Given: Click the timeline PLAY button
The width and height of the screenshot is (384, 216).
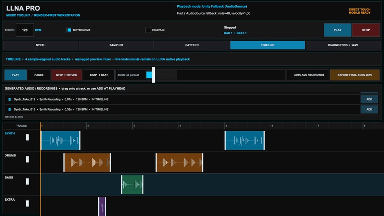Looking at the screenshot, I should click(x=15, y=75).
